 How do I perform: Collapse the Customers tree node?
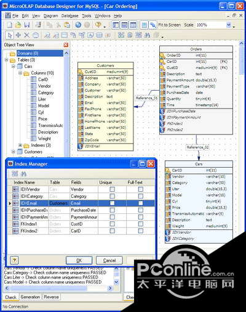point(14,152)
